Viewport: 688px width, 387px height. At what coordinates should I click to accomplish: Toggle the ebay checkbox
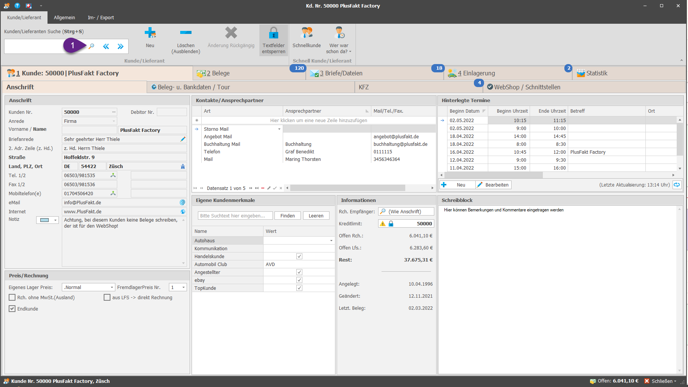click(299, 280)
